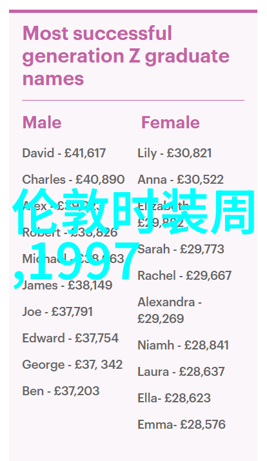Click the Edward - £37,754 entry
The height and width of the screenshot is (461, 267).
(70, 338)
